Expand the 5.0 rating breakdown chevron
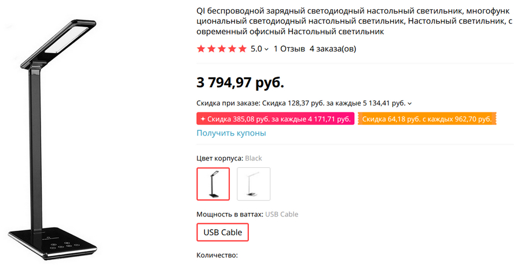The width and height of the screenshot is (521, 266). (266, 50)
